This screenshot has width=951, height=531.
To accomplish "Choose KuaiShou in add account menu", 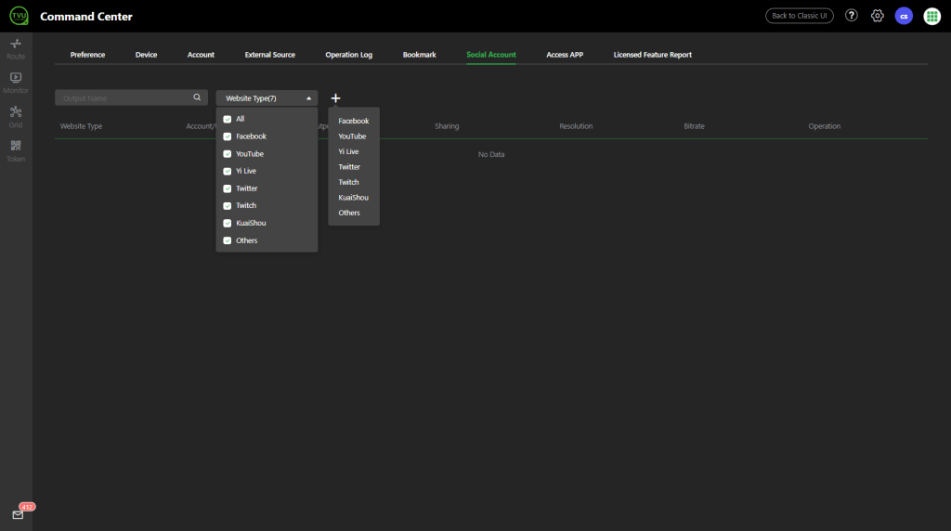I will coord(354,198).
